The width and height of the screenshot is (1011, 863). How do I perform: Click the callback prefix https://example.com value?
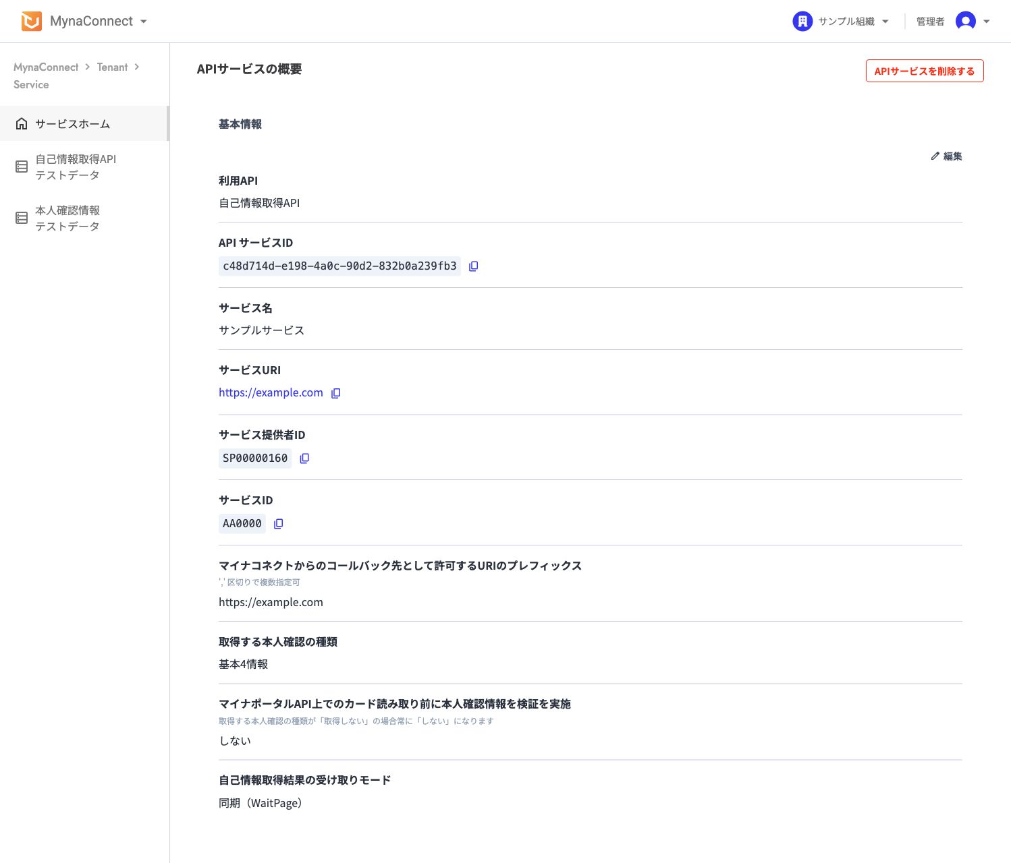point(271,602)
